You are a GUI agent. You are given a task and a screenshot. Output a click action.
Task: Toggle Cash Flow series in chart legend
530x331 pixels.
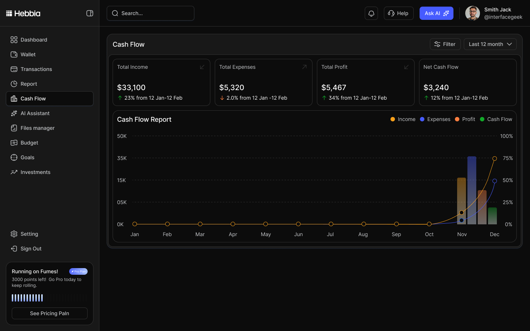pyautogui.click(x=496, y=119)
